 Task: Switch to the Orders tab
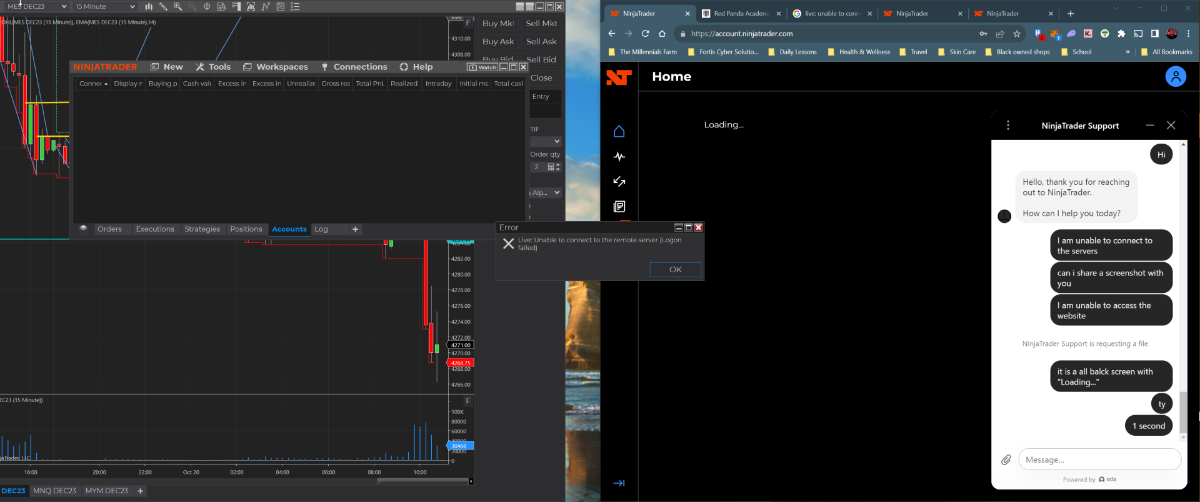[x=109, y=229]
